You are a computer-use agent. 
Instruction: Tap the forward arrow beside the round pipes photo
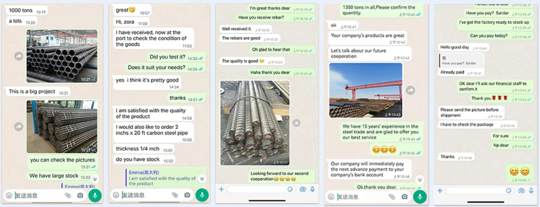(x=19, y=56)
